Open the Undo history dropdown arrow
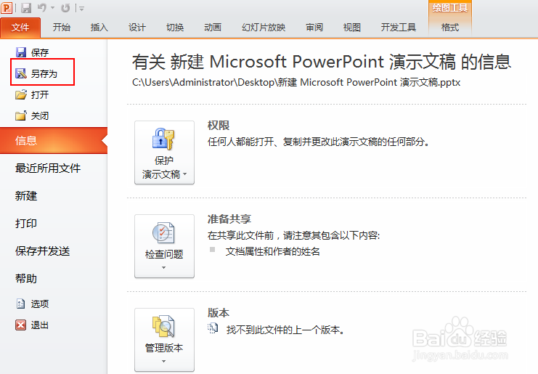The width and height of the screenshot is (538, 374). coord(53,8)
